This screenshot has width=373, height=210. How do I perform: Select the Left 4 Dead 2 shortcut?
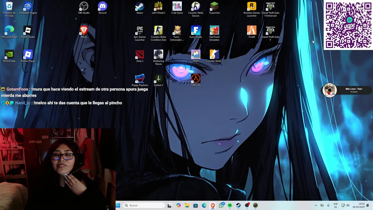pos(159,8)
